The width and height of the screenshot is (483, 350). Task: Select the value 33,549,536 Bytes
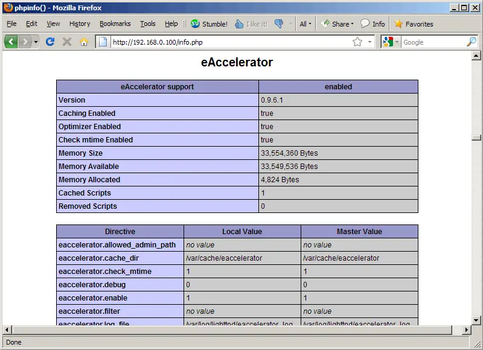click(x=289, y=166)
